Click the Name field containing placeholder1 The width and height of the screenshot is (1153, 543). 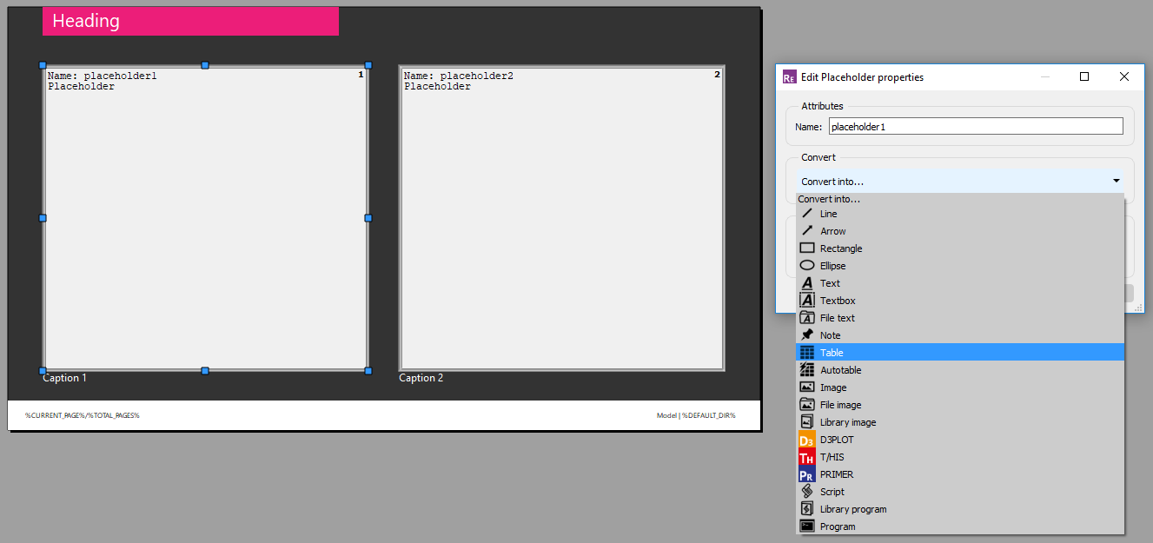click(976, 127)
